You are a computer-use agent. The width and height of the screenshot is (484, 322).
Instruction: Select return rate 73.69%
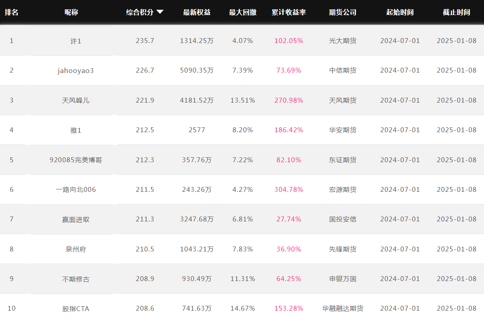click(289, 71)
